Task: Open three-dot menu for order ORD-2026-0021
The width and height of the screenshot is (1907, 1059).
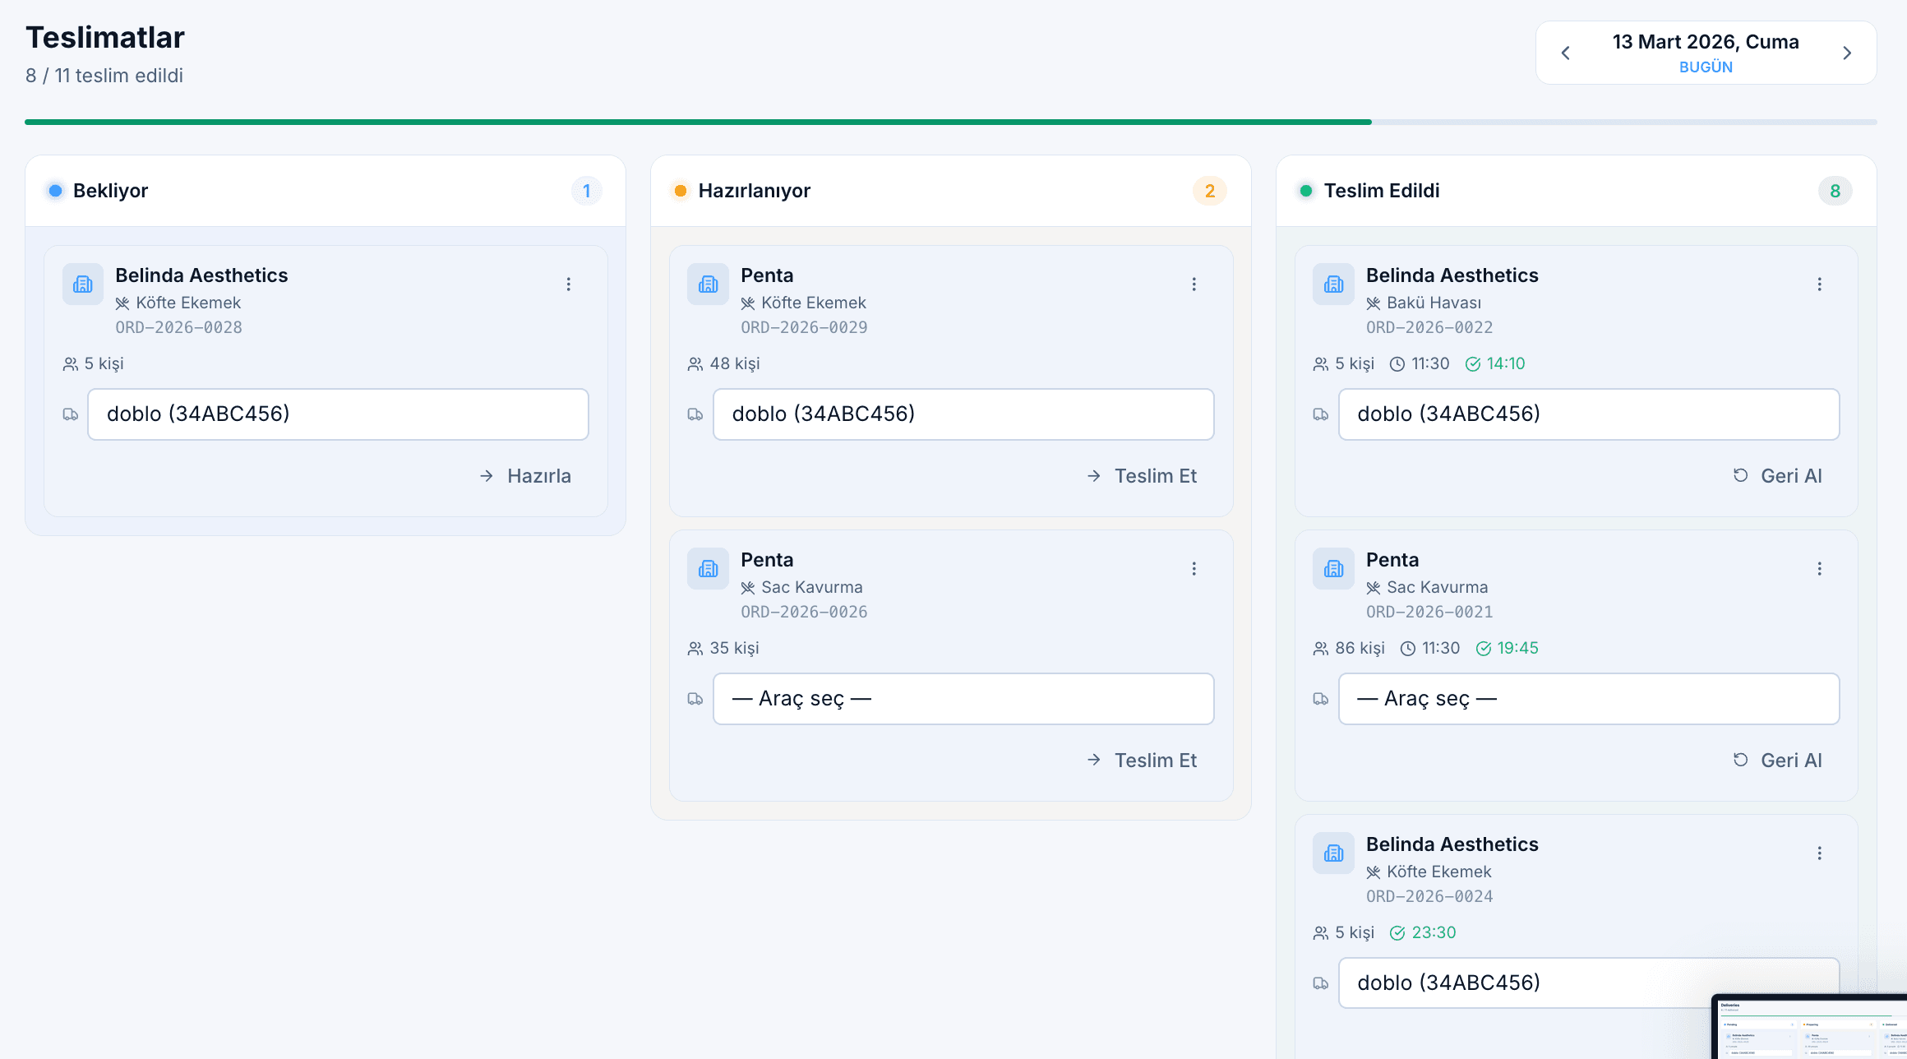Action: 1819,569
